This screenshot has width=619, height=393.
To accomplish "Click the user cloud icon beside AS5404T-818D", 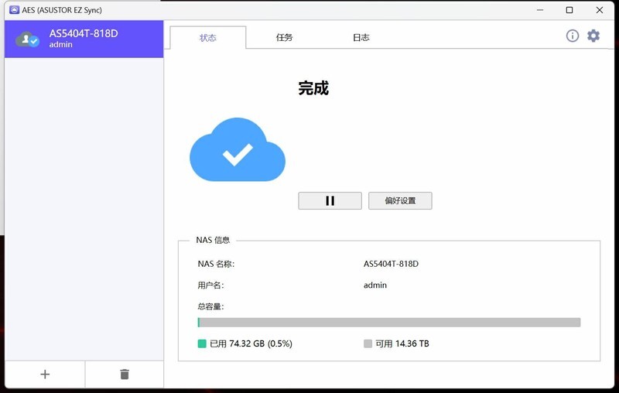I will (27, 39).
